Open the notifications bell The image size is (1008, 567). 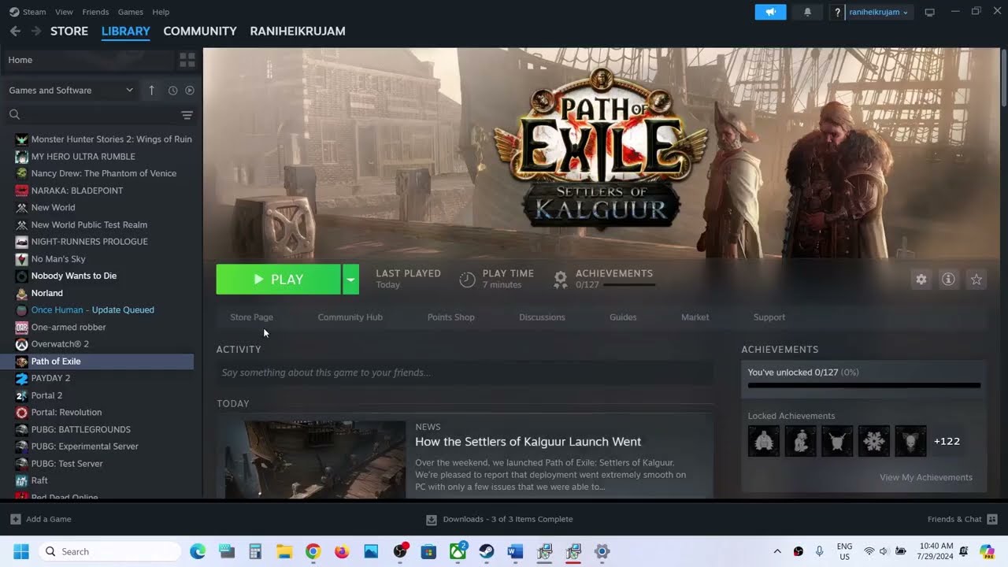pyautogui.click(x=807, y=12)
